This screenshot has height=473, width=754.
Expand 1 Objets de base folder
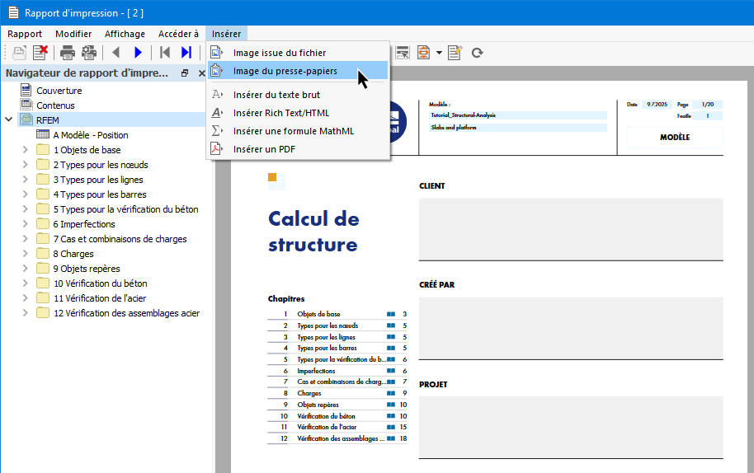click(x=25, y=150)
